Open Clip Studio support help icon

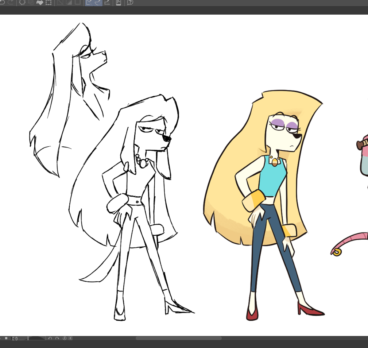(x=130, y=2)
